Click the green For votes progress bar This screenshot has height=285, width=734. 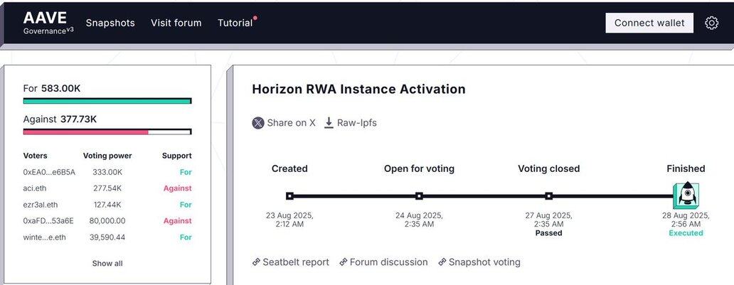[107, 101]
